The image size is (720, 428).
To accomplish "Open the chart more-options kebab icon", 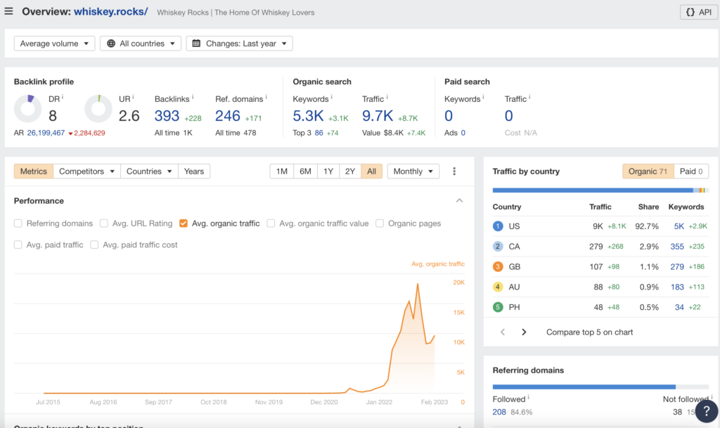I will tap(454, 171).
